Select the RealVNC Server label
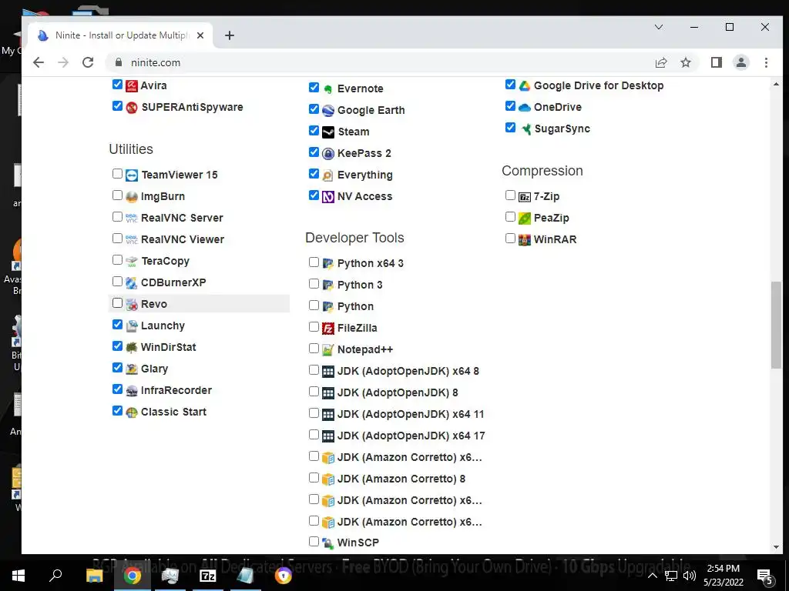 [182, 218]
